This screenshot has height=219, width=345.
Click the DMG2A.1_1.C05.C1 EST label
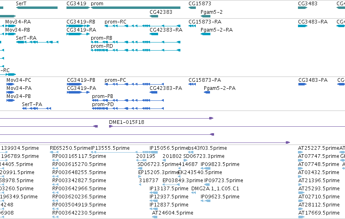click(x=215, y=189)
